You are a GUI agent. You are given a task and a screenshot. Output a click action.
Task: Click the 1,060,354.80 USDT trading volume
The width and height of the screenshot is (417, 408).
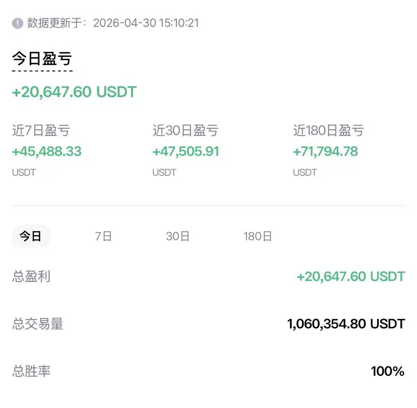coord(346,324)
